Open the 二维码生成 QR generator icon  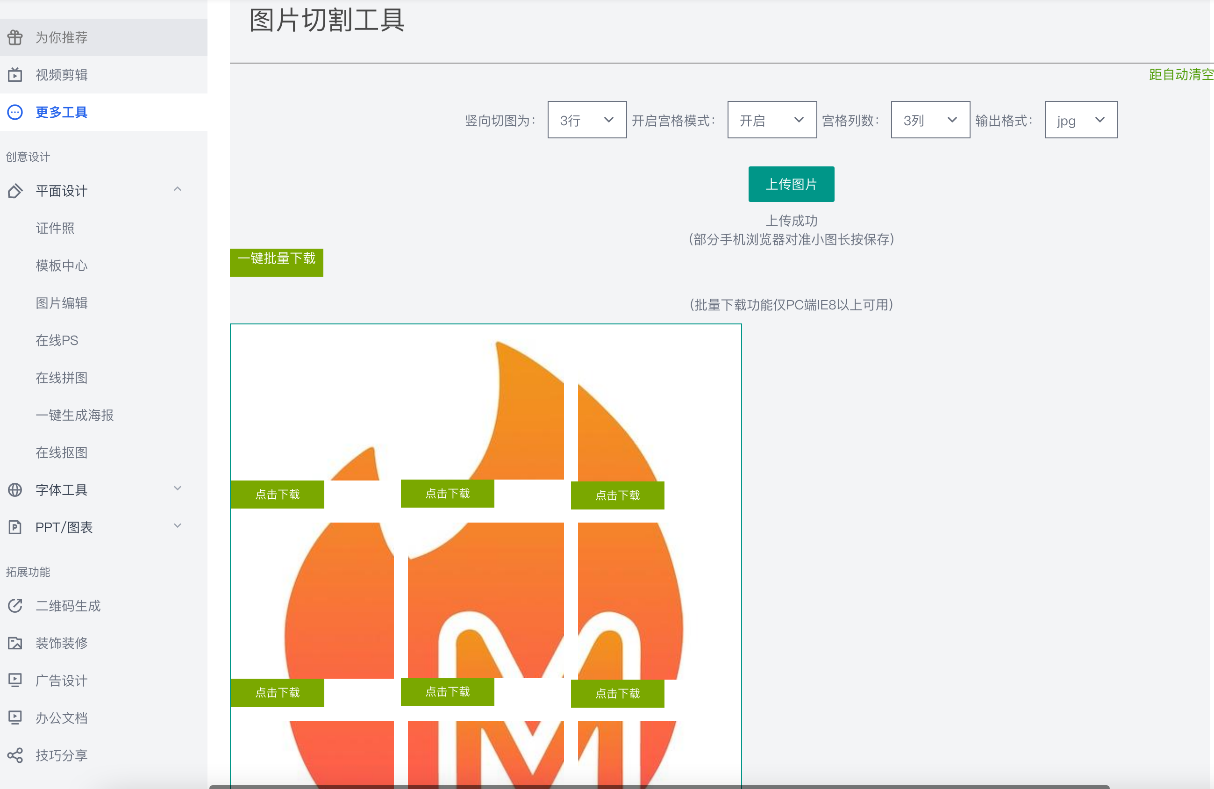click(x=15, y=605)
